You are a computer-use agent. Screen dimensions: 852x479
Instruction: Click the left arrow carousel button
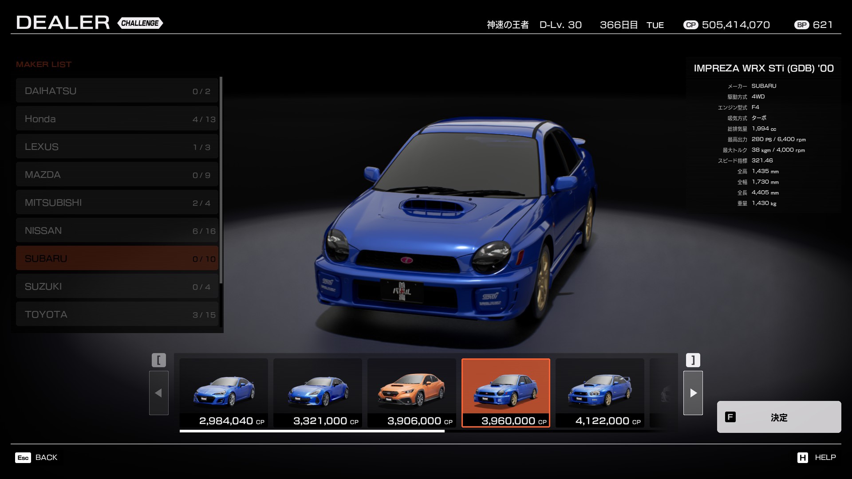(x=158, y=393)
